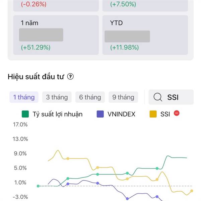
Task: Open the YTD performance card
Action: coord(145,35)
